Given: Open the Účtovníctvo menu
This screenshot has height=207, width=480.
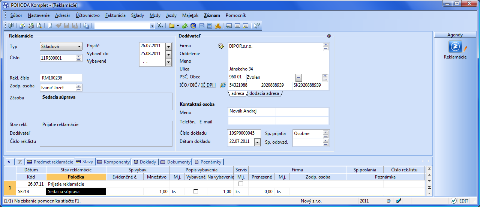Looking at the screenshot, I should (87, 15).
